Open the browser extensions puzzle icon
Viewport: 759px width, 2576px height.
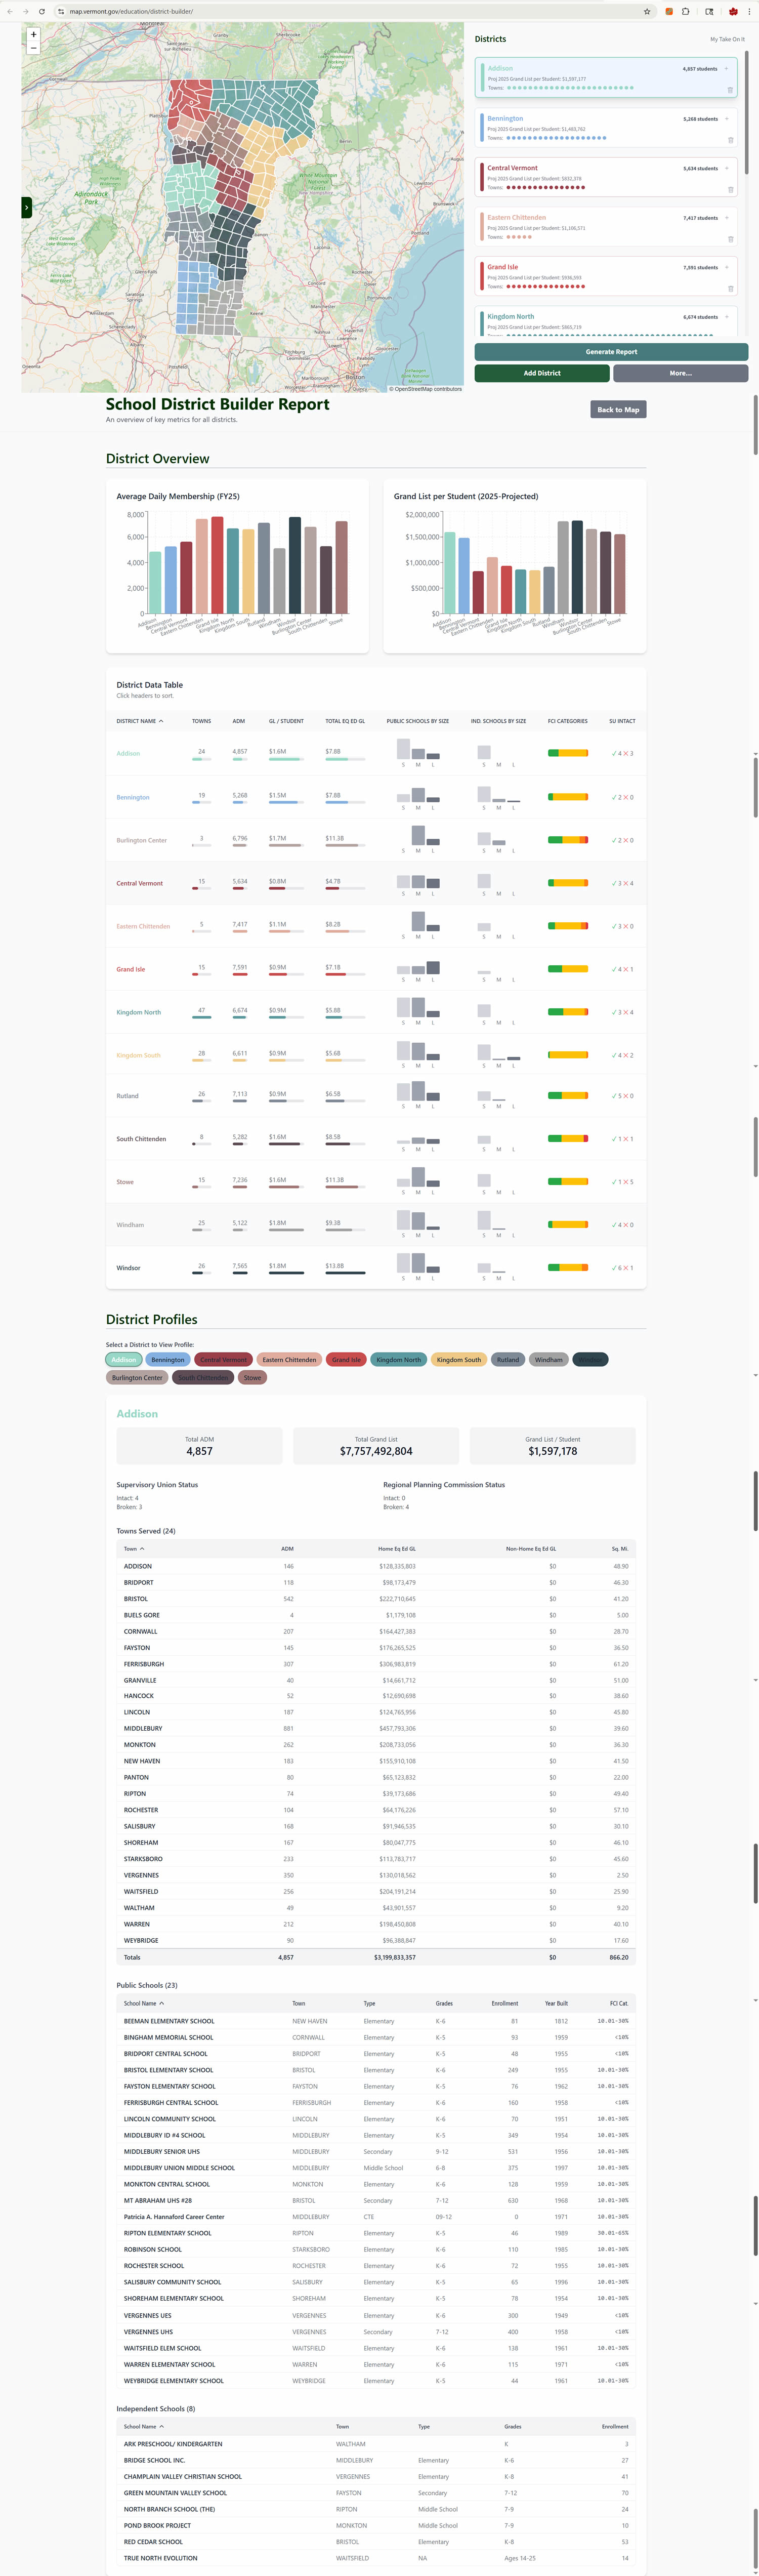(686, 11)
